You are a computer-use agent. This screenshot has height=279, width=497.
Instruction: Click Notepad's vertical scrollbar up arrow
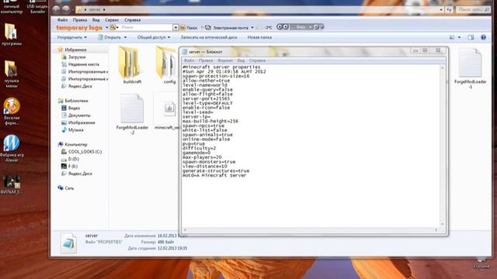443,67
